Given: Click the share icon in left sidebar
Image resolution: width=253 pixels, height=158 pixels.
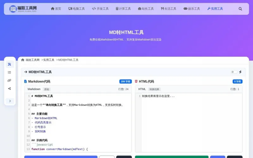Looking at the screenshot, I should tap(9, 88).
